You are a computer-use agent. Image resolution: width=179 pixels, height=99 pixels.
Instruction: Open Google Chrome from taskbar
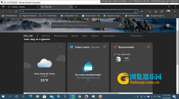point(79,96)
